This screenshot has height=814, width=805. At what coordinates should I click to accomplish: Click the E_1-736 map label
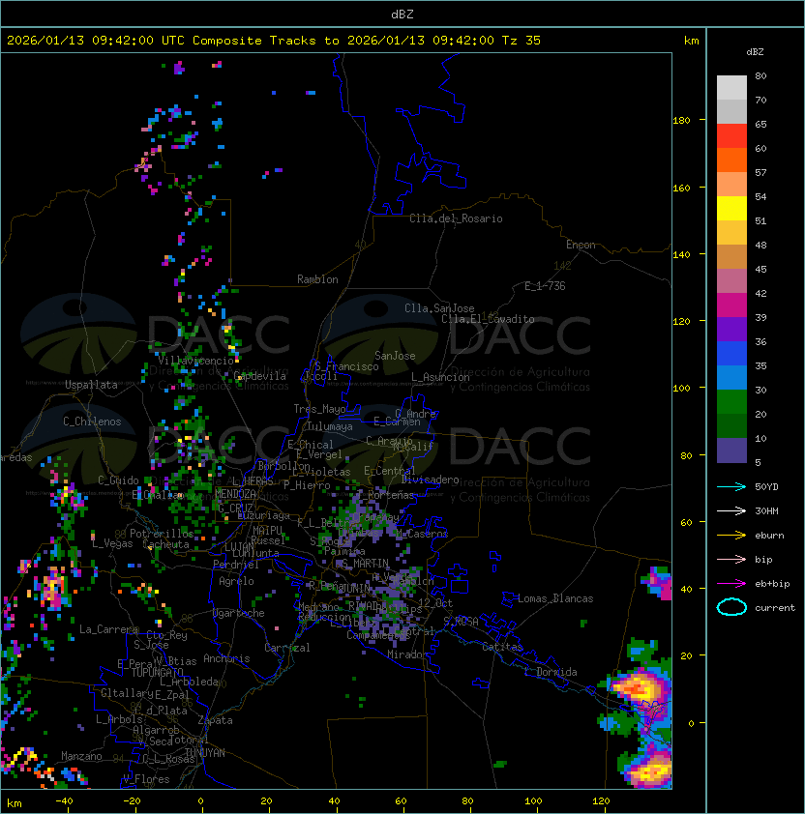pos(545,286)
